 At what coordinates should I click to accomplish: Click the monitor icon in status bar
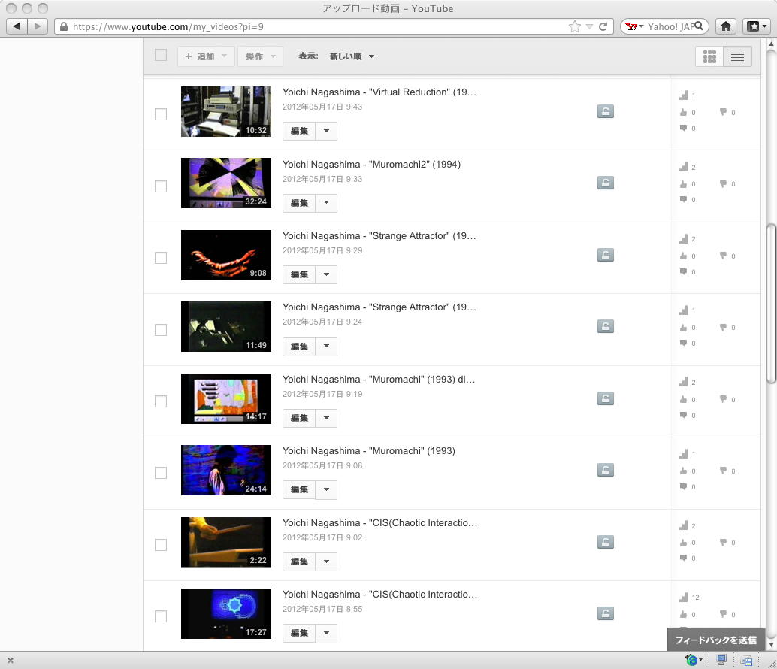721,660
